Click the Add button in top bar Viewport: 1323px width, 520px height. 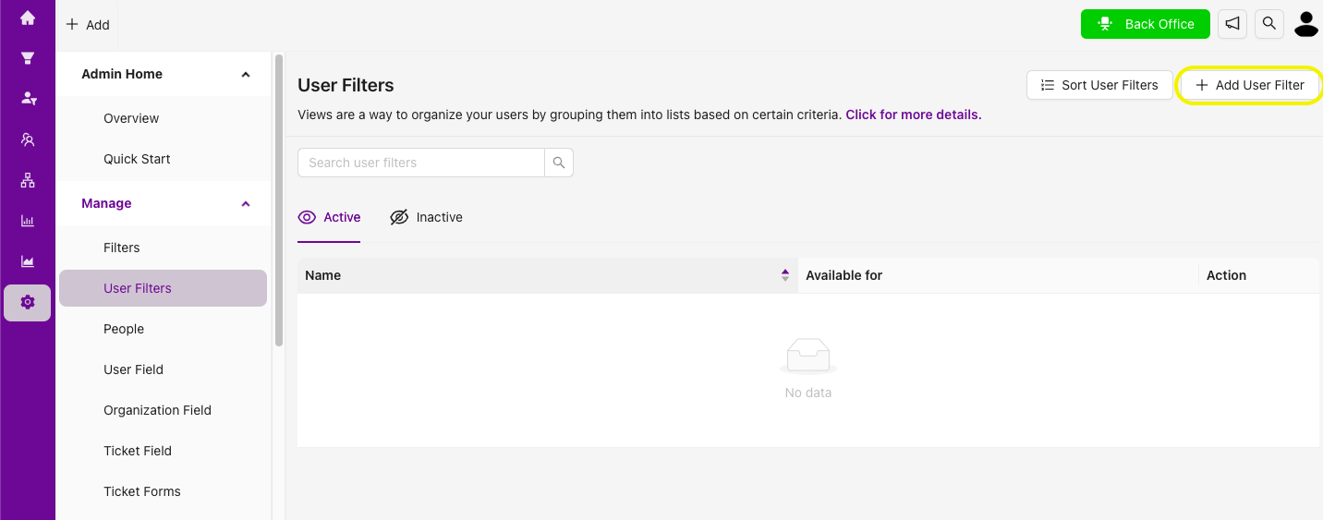point(88,25)
